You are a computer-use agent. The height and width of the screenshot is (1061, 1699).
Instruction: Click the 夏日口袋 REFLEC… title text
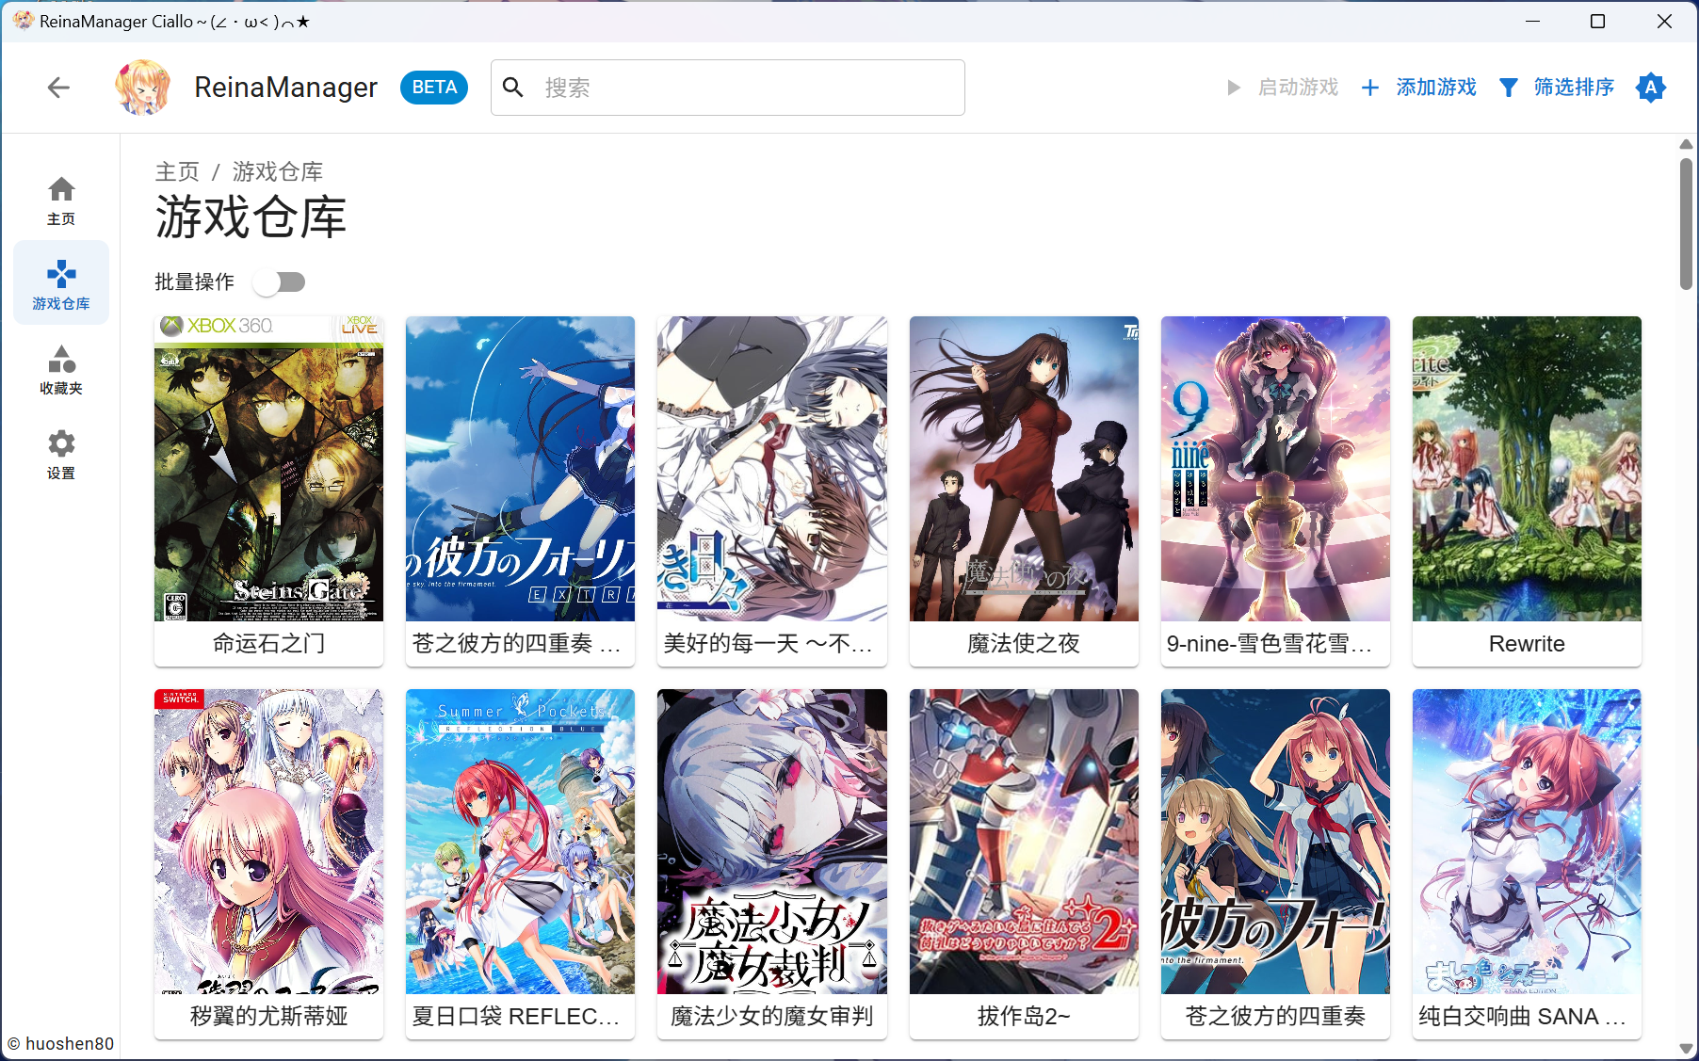pyautogui.click(x=516, y=1017)
